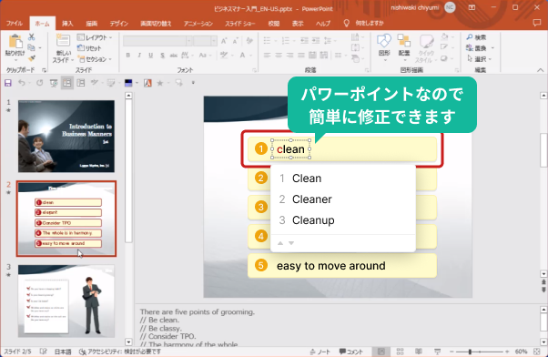
Task: Switch to the Slide Show (スライドショー) tab
Action: click(239, 23)
